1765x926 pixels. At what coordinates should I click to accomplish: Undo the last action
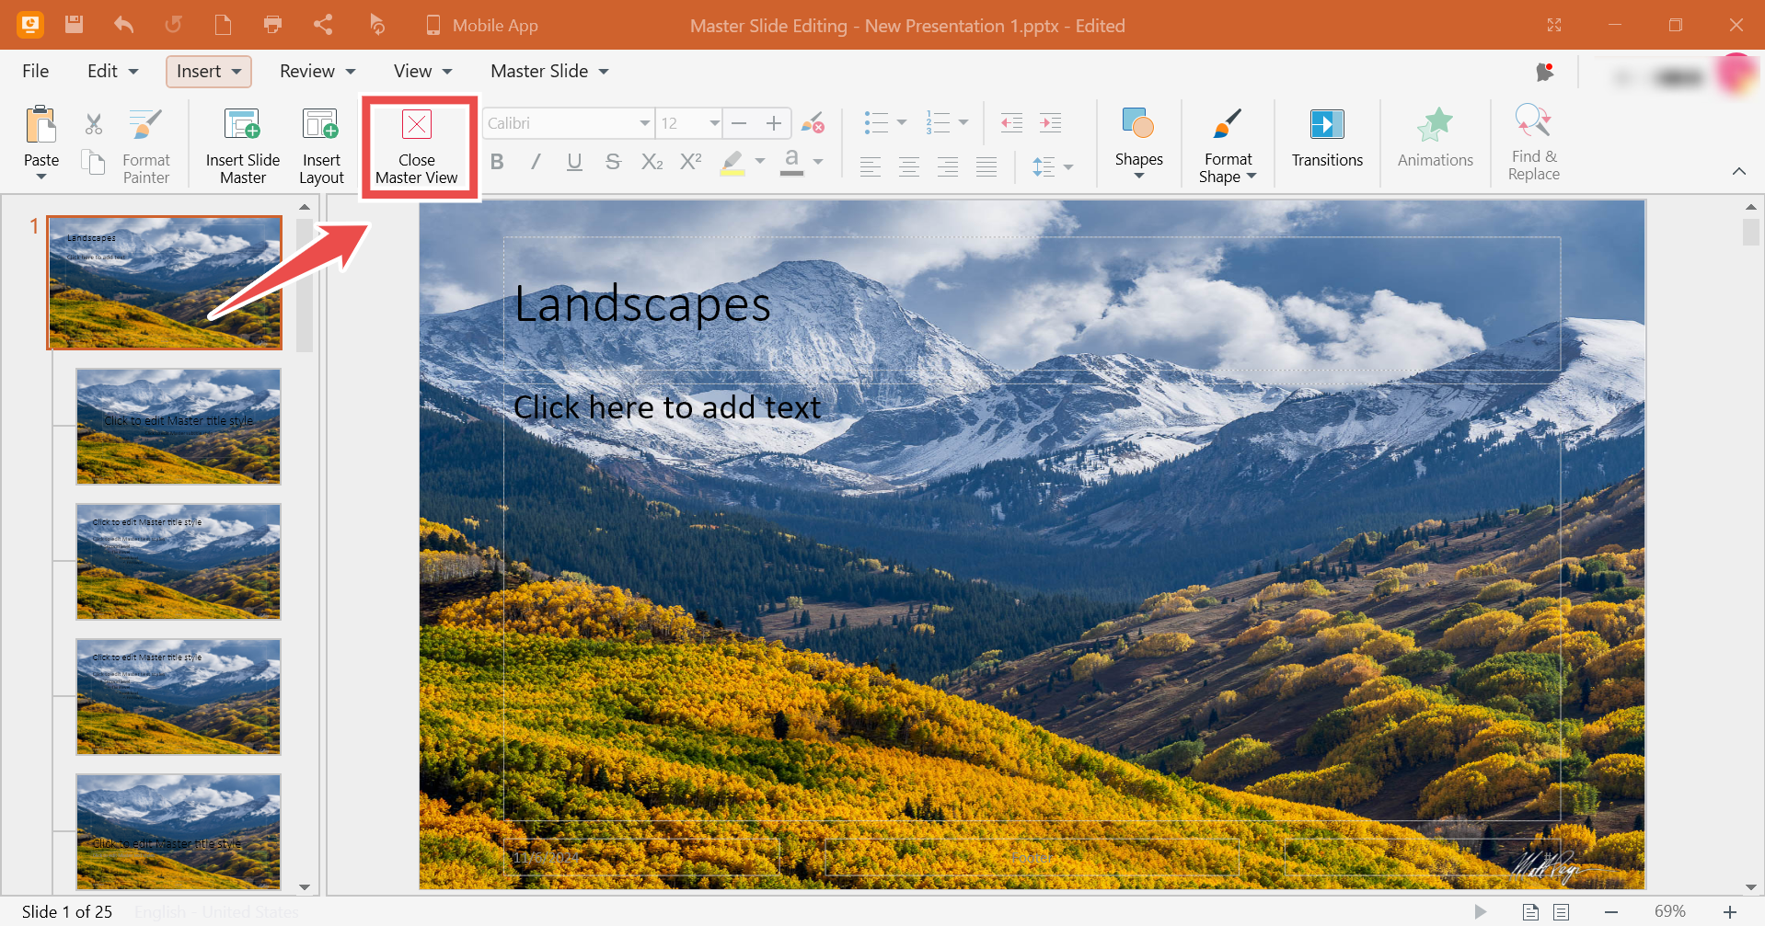[x=124, y=25]
